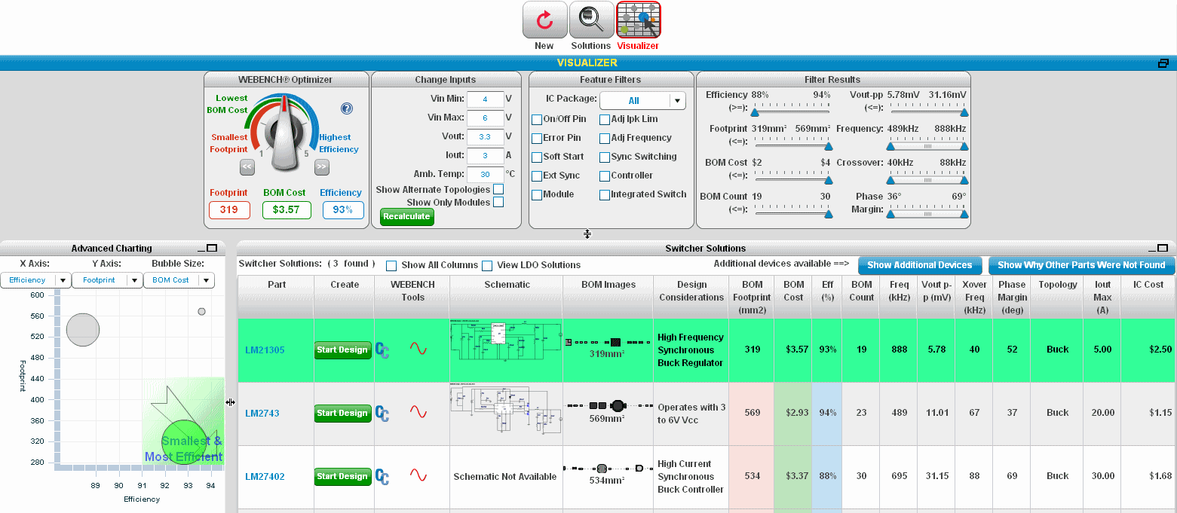1177x513 pixels.
Task: Open the Bubble Size BOM Cost dropdown
Action: coord(179,280)
